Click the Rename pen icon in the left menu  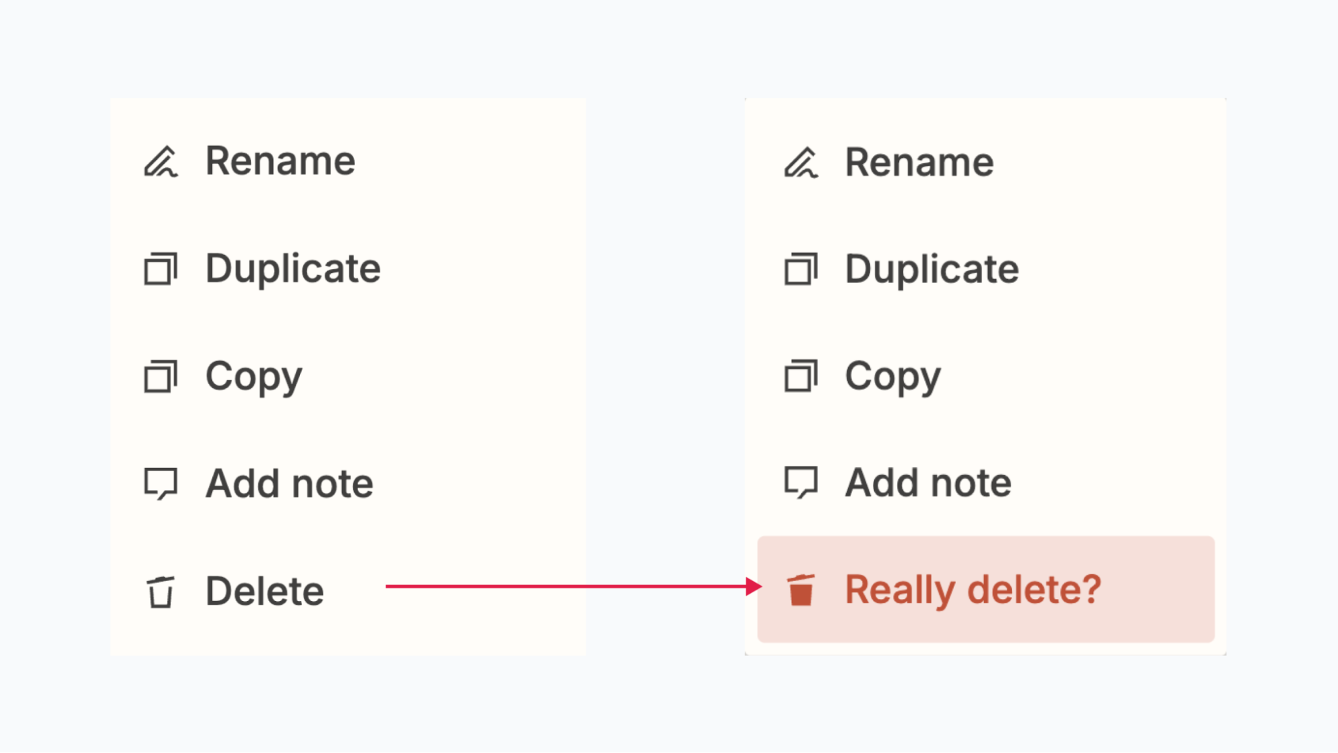coord(163,161)
